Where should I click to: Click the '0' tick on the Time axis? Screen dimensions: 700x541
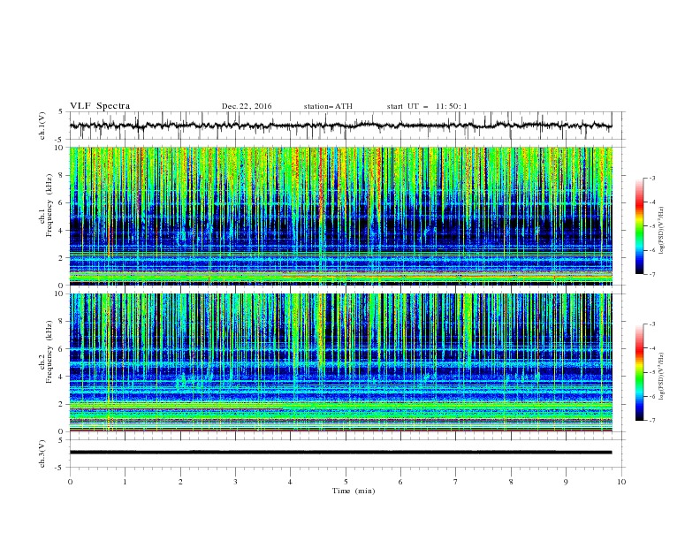tap(70, 482)
